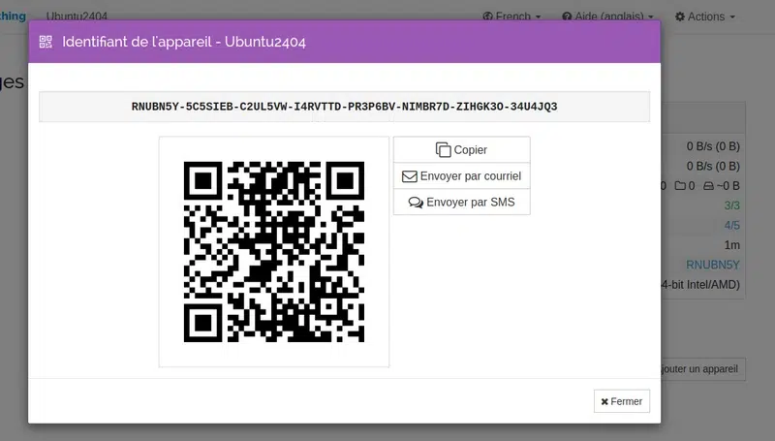
Task: Send device ID via Envoyer par courriel
Action: coord(462,176)
